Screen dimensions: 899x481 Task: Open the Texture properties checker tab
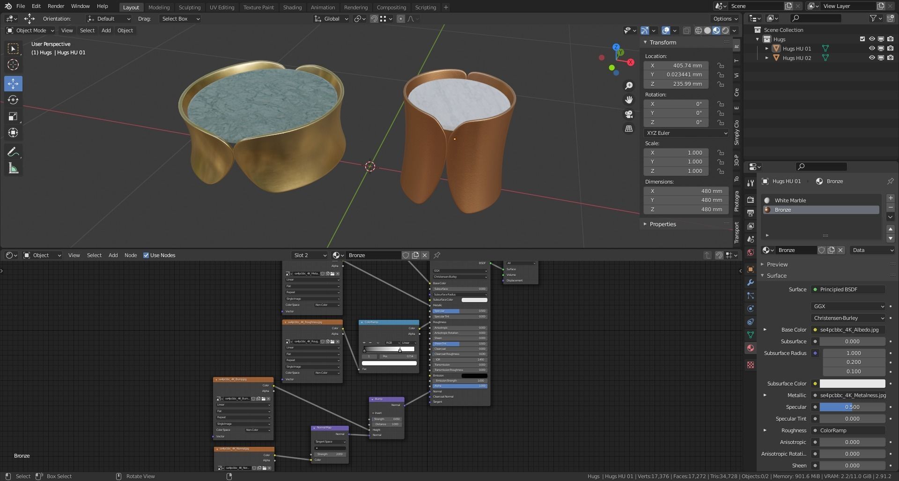point(751,365)
